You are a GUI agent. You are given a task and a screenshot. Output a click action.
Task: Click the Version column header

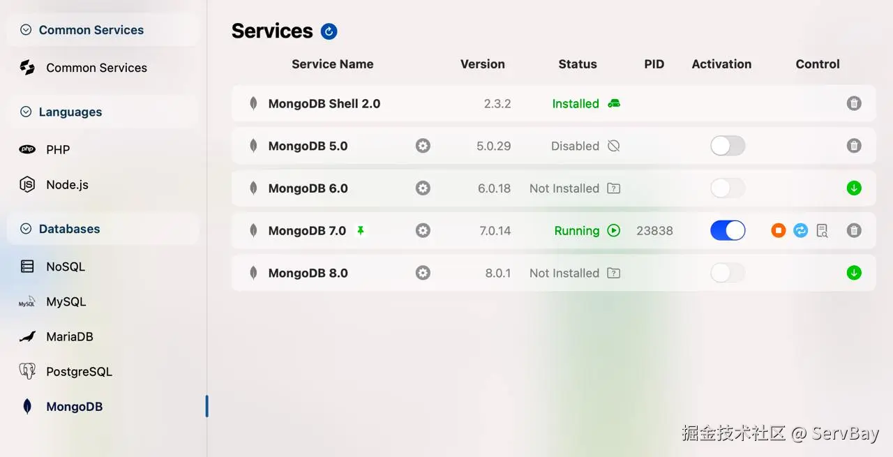(483, 64)
